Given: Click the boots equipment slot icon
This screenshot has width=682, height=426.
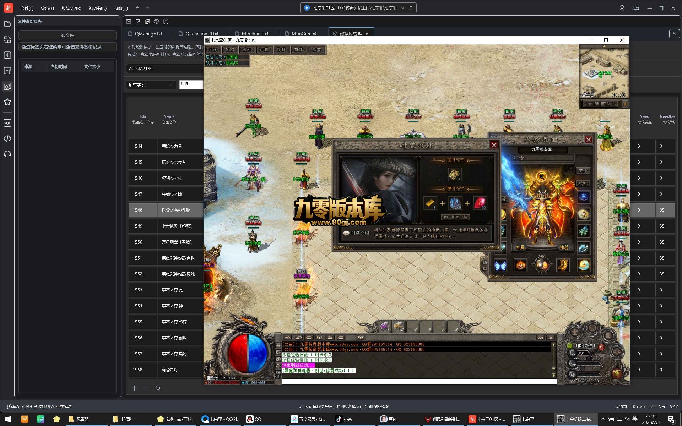Looking at the screenshot, I should 563,265.
